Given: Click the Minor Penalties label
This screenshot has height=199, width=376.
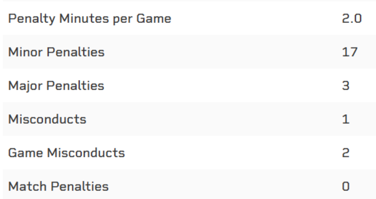Looking at the screenshot, I should tap(56, 52).
